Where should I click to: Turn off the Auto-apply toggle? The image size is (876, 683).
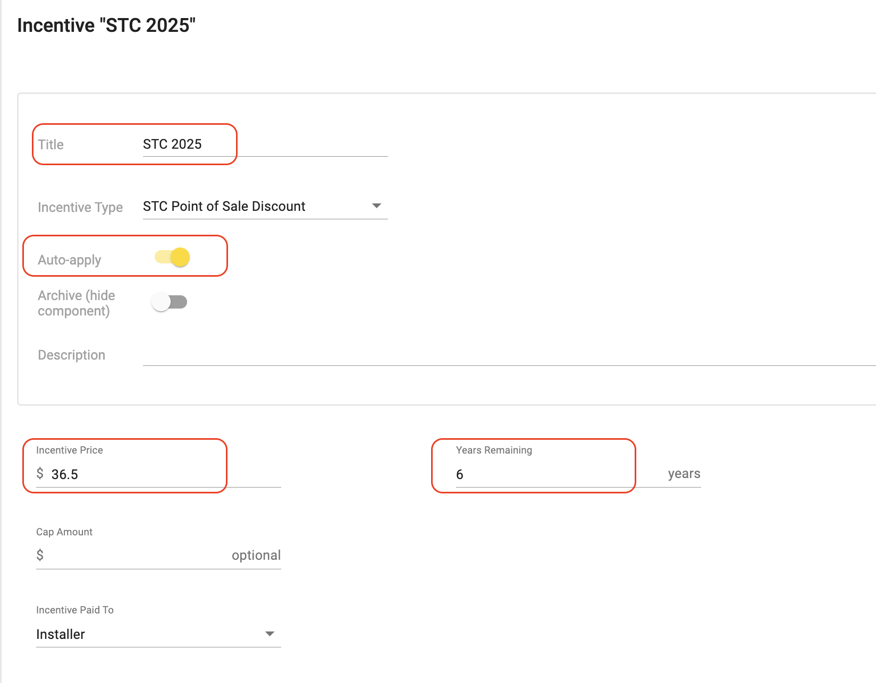click(x=172, y=258)
